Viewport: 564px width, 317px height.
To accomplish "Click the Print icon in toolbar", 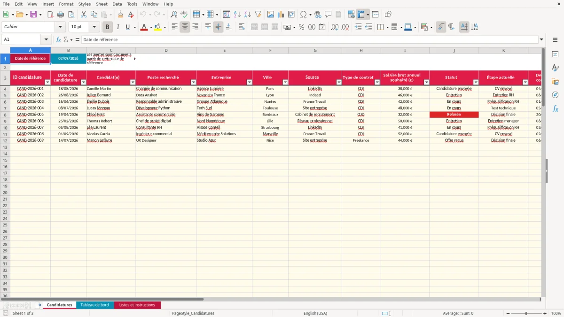I will [61, 15].
